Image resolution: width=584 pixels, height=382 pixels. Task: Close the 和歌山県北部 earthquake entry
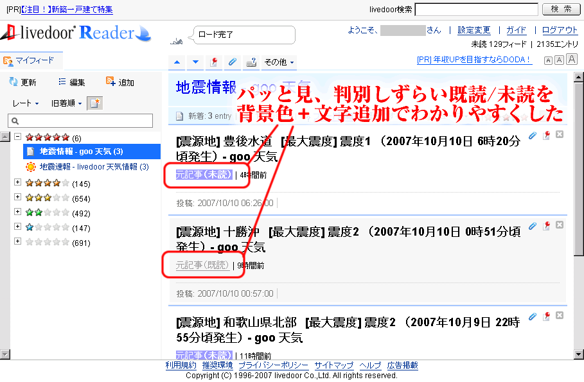[560, 315]
